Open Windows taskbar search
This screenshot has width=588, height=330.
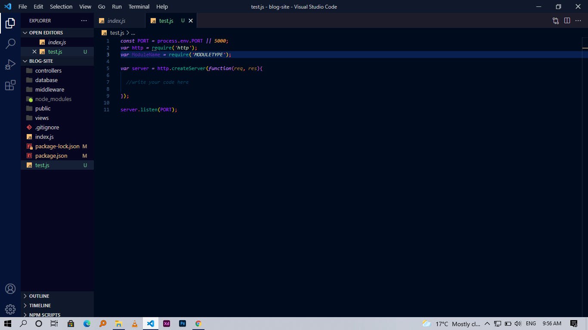24,324
